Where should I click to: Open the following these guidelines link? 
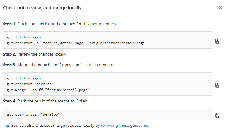(x=125, y=126)
